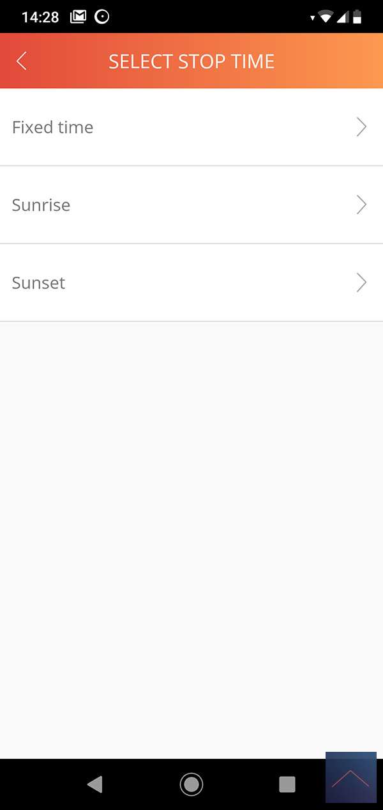Screen dimensions: 383x810
Task: Click the Wi-Fi status icon
Action: (x=326, y=17)
